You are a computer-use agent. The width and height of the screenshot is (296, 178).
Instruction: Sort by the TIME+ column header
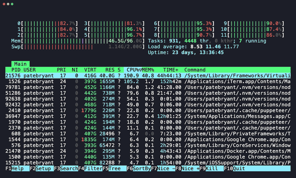171,70
